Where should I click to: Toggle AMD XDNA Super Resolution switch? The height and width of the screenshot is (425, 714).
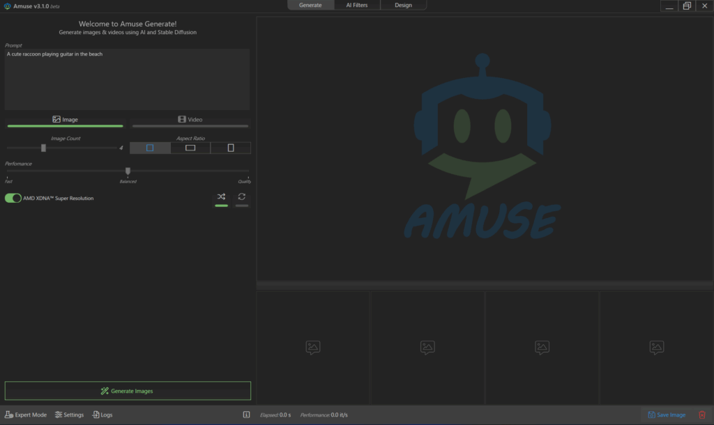pyautogui.click(x=13, y=198)
